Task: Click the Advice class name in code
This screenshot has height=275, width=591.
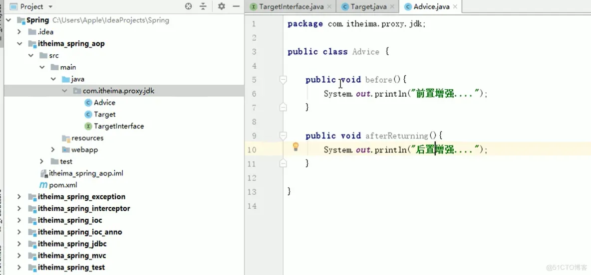Action: pyautogui.click(x=365, y=52)
